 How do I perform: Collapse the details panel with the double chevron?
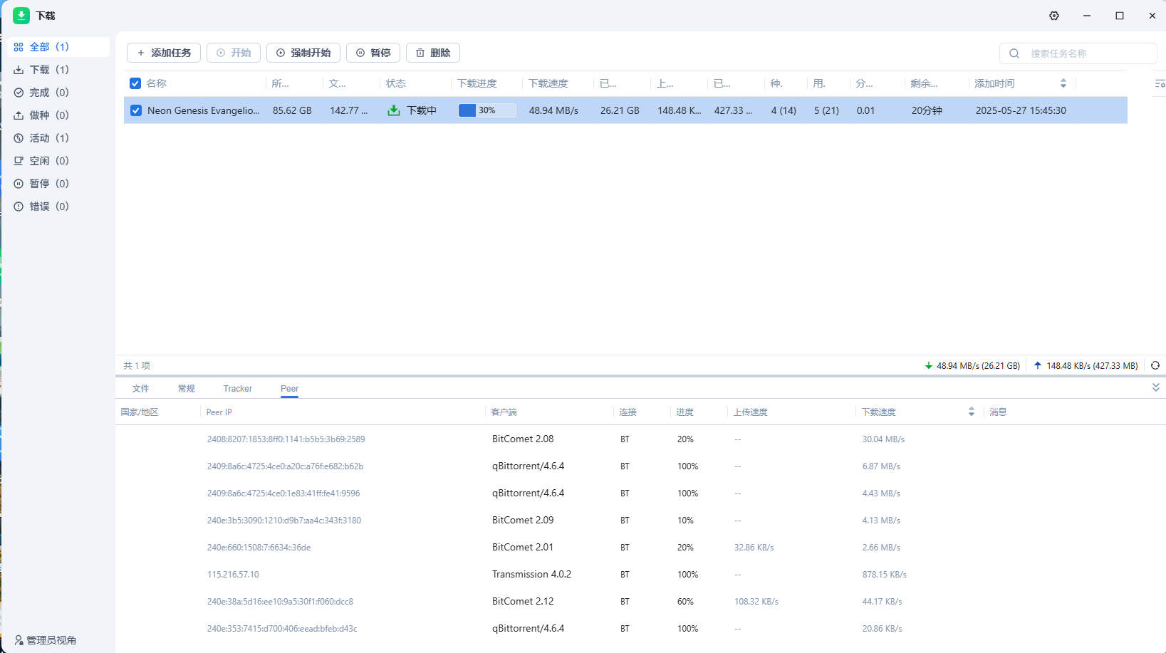[1156, 387]
